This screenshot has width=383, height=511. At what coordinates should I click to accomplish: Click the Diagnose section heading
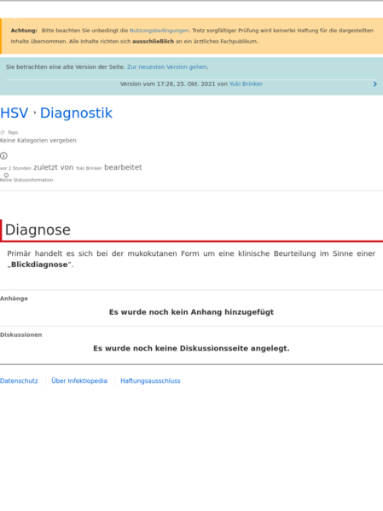(38, 229)
